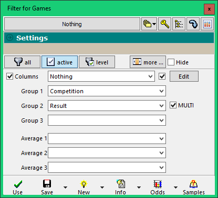Open the arrow menu next to Odds
Viewport: 218px width, 198px height.
175,188
